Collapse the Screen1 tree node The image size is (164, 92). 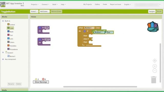(x=3, y=52)
